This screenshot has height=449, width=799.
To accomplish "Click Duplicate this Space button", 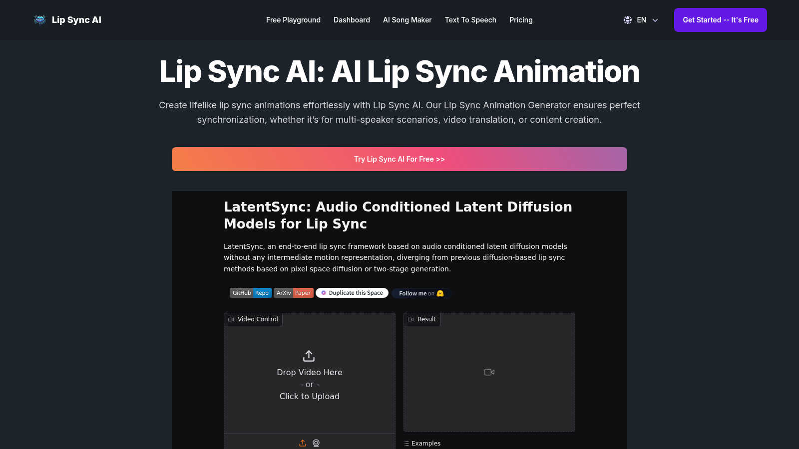I will tap(352, 293).
